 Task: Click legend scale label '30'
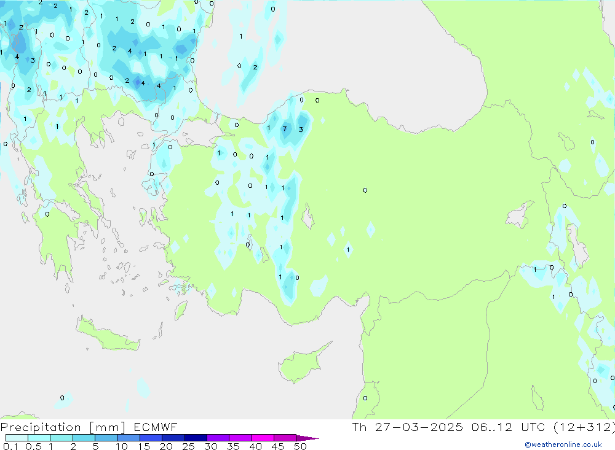click(x=211, y=446)
